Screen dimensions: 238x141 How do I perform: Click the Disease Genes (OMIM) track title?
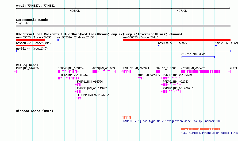pos(34,111)
